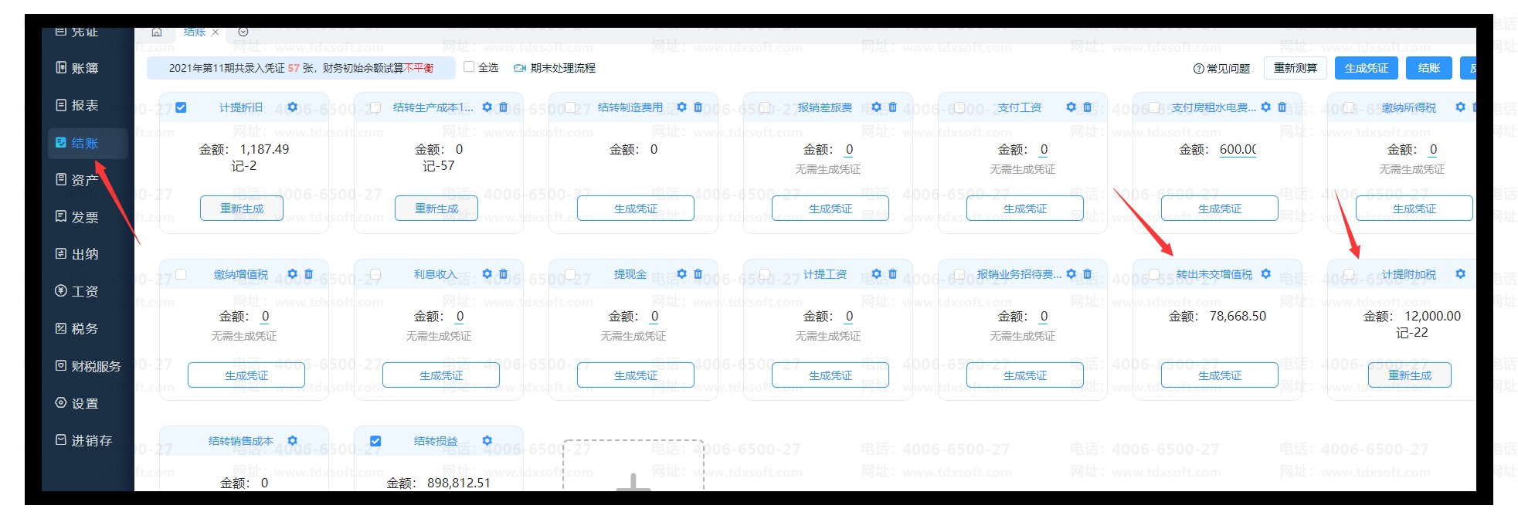
Task: Click the 重新测算 button
Action: tap(1295, 68)
